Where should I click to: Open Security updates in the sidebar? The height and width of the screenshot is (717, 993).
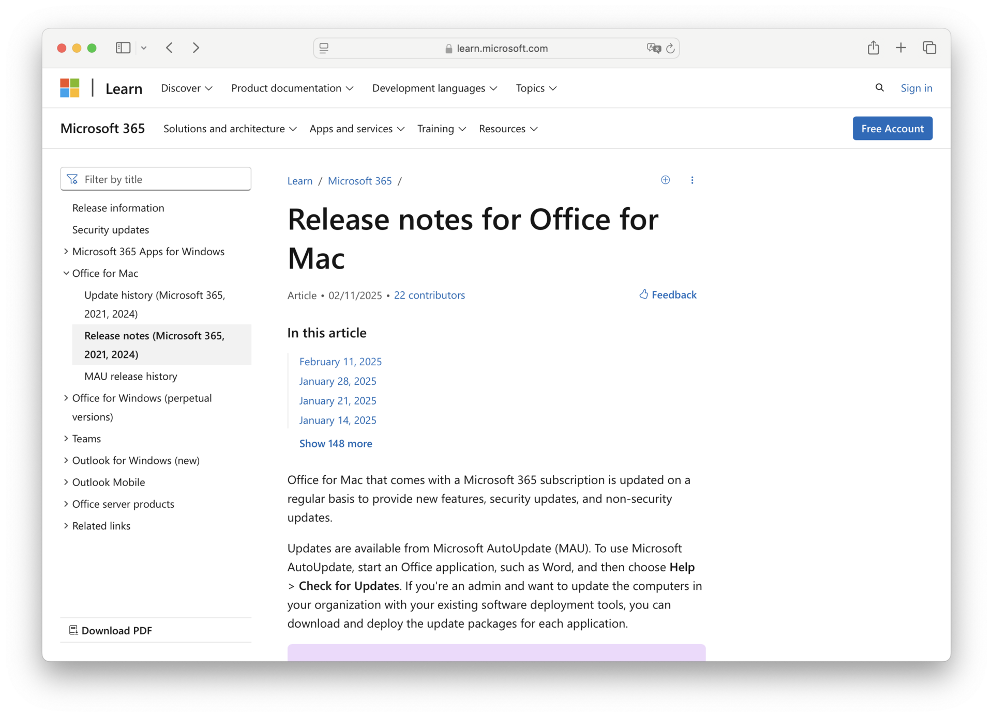point(111,229)
